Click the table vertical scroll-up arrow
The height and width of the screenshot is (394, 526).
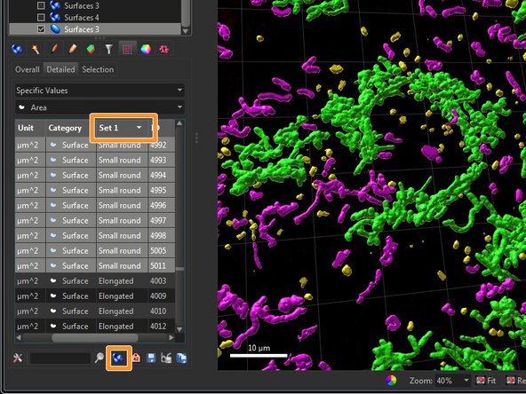tap(179, 123)
